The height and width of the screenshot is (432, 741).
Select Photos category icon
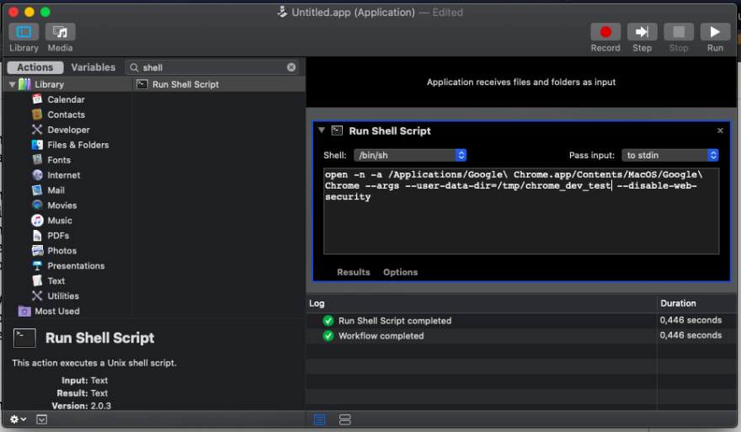37,250
